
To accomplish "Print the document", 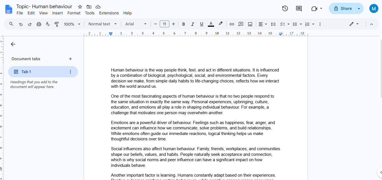I will click(39, 24).
